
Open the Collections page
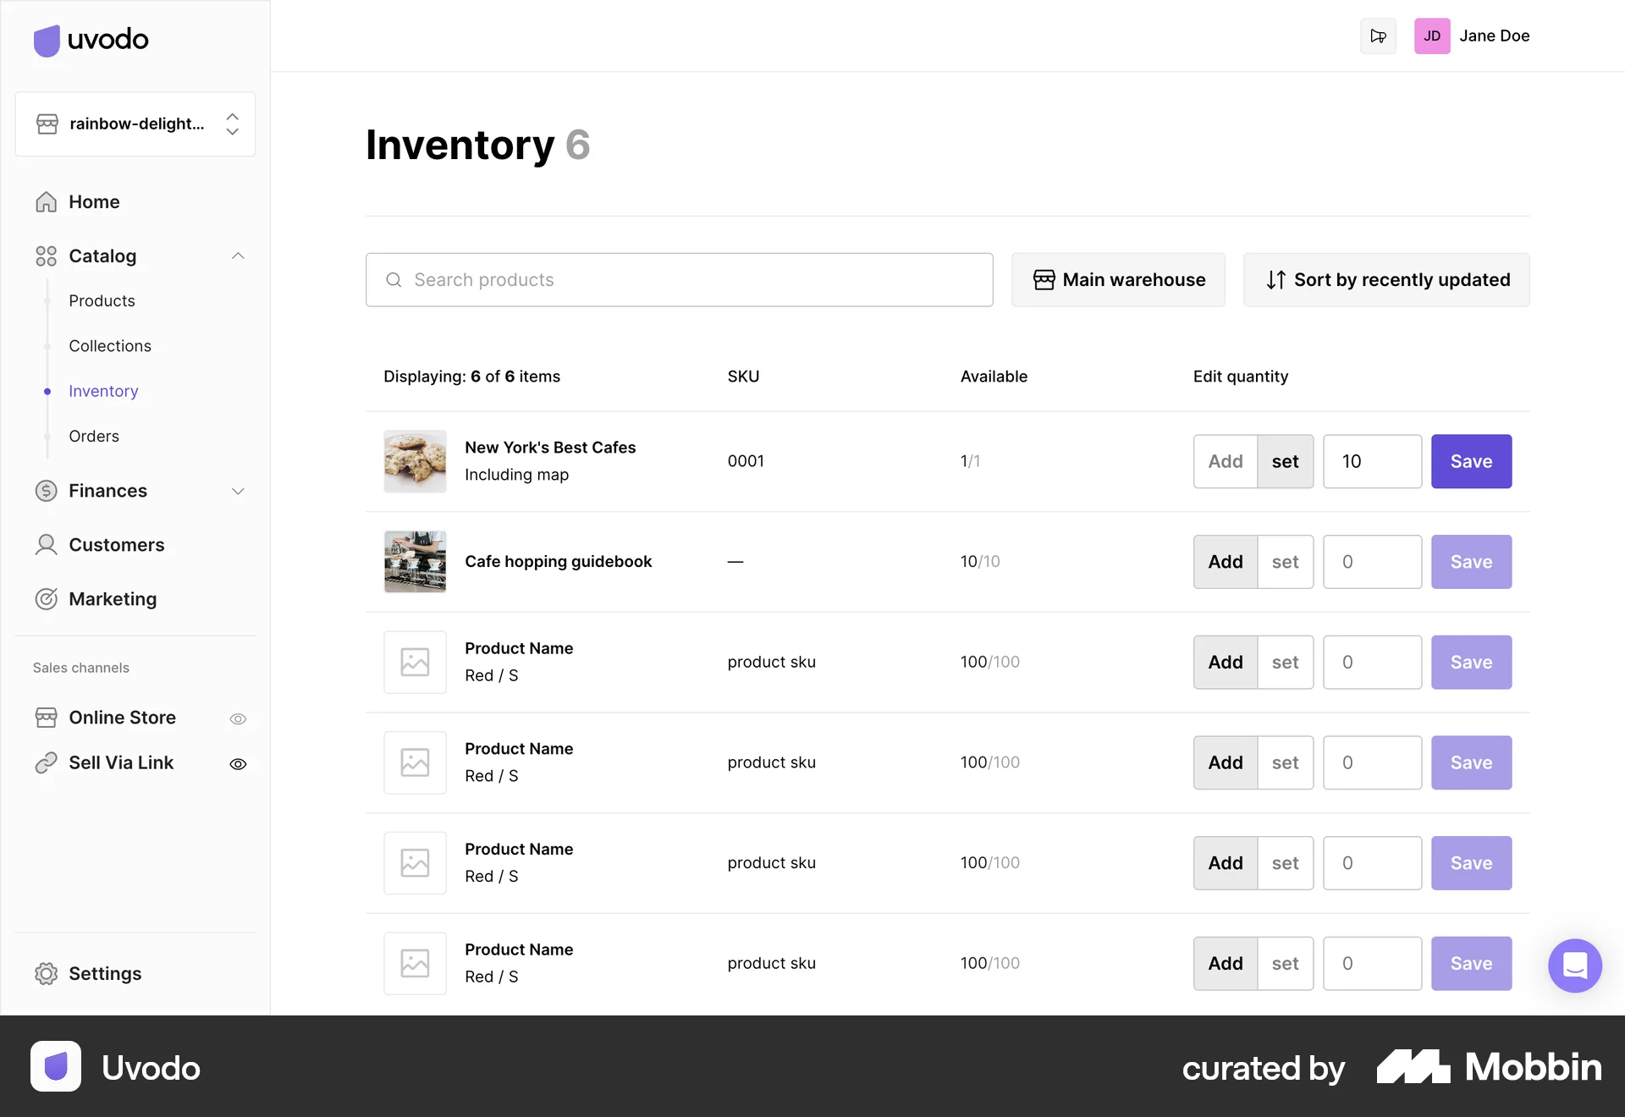click(110, 345)
